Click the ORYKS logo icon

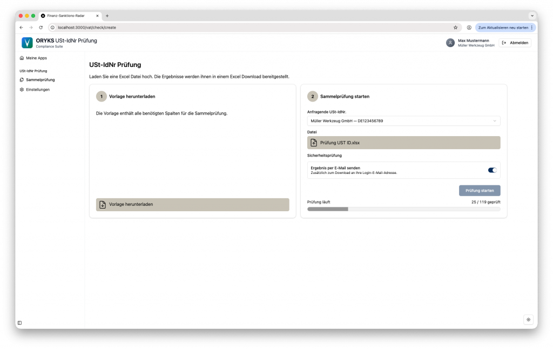[27, 43]
